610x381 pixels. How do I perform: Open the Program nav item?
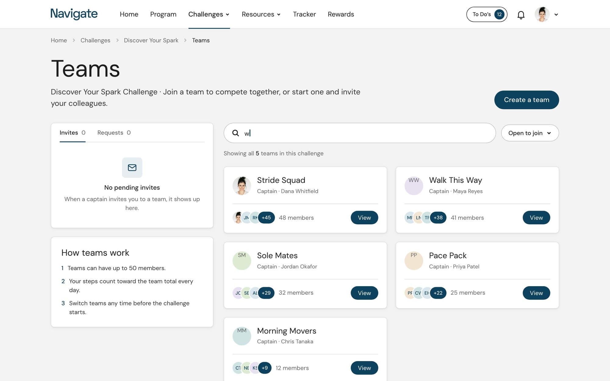(163, 14)
